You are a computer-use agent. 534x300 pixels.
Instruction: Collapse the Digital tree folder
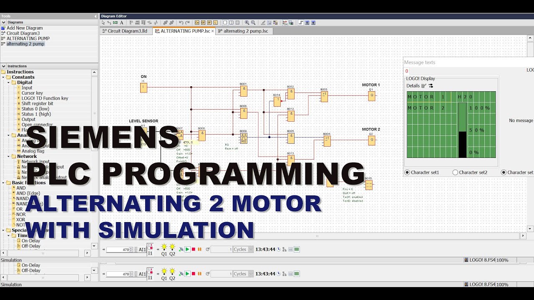(9, 82)
